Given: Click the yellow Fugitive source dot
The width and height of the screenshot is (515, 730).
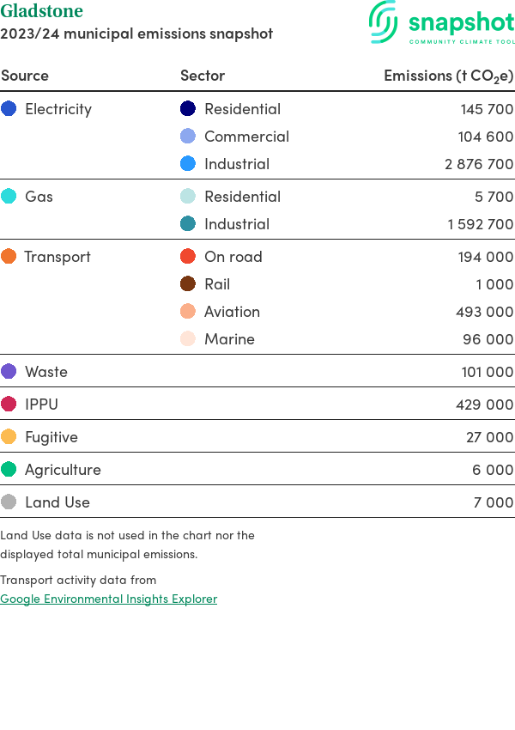Looking at the screenshot, I should click(9, 437).
